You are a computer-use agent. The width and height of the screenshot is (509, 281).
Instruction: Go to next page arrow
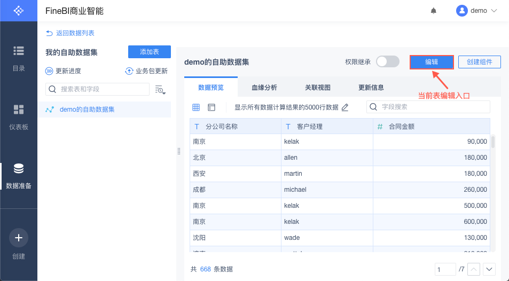(489, 269)
